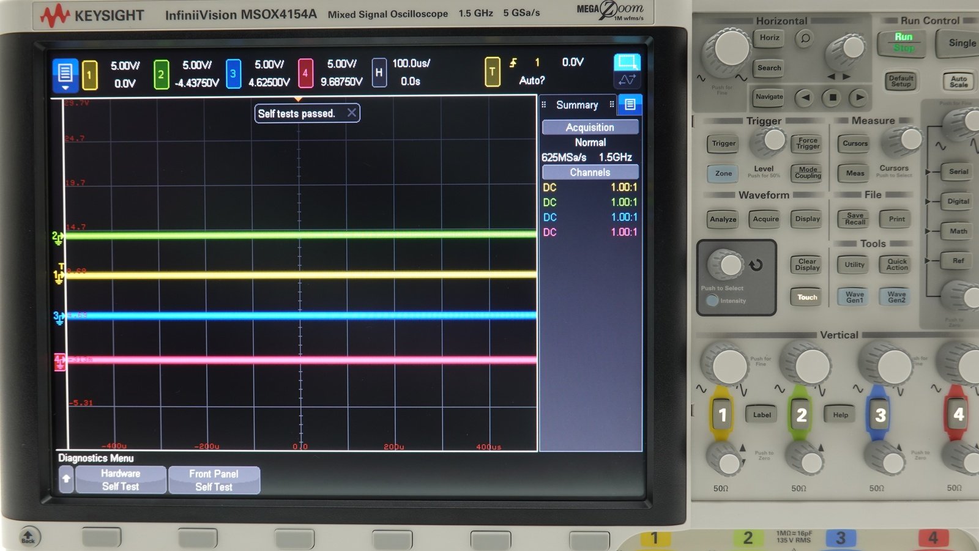Click the Default Setup key
Viewport: 979px width, 551px height.
point(901,81)
